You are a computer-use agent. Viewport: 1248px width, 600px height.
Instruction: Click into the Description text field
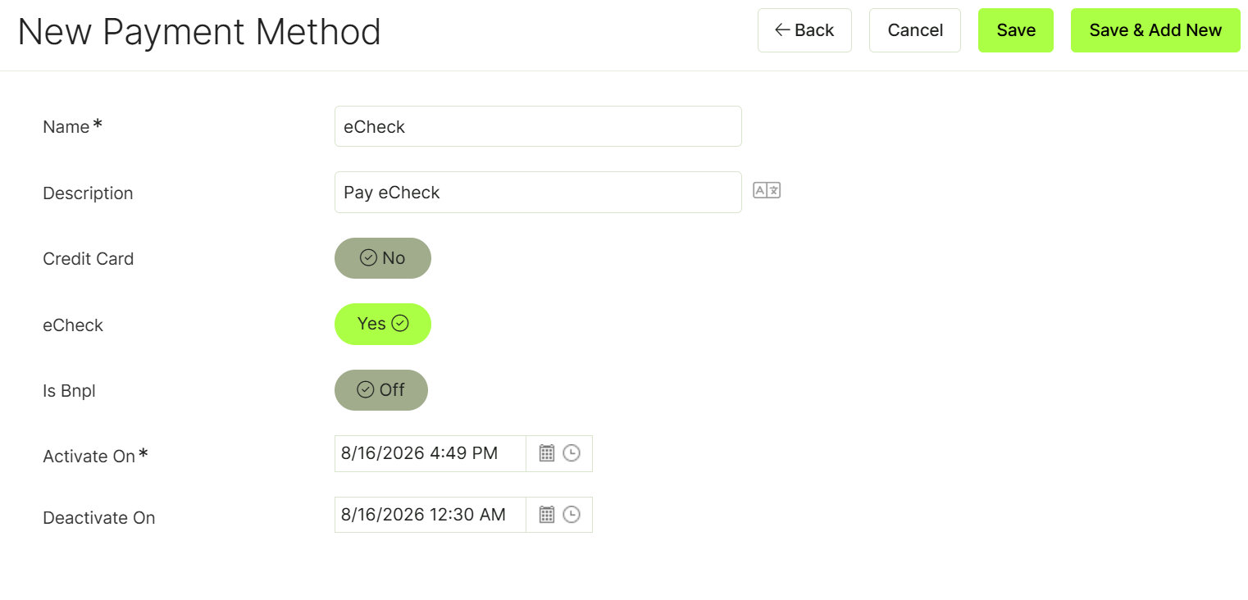[538, 193]
